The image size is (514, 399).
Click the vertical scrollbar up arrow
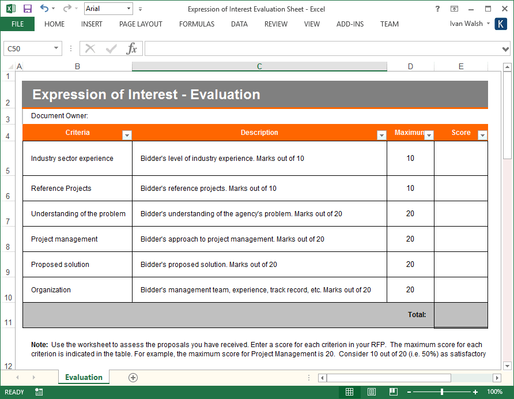point(507,67)
